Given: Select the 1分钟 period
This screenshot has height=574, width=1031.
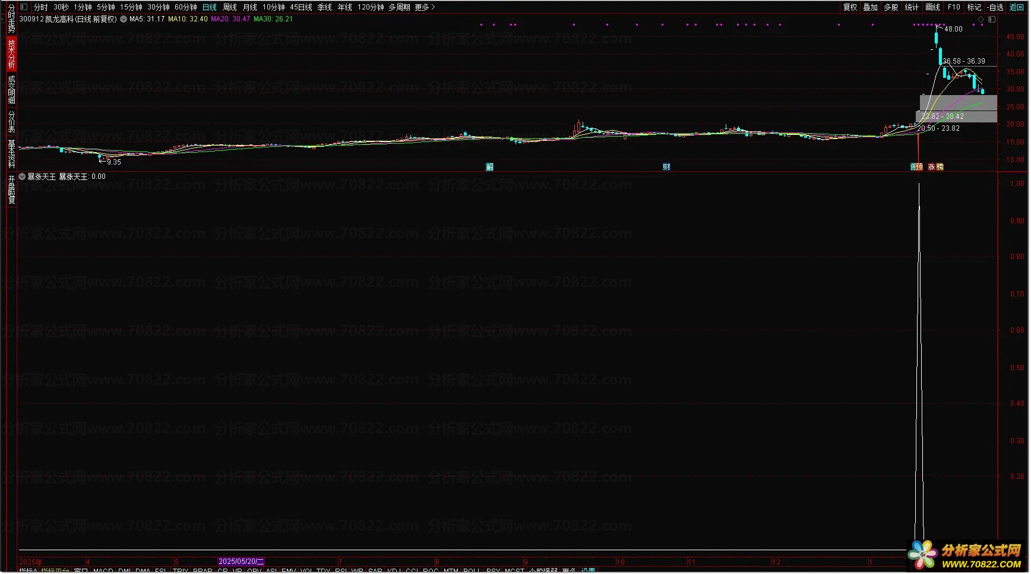Looking at the screenshot, I should coord(83,7).
